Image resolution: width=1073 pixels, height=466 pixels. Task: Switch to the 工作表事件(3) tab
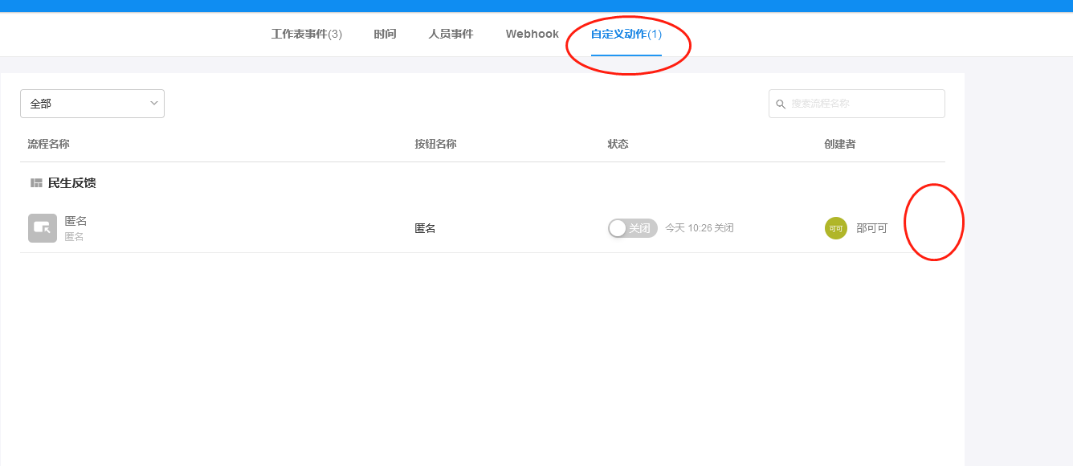tap(306, 34)
